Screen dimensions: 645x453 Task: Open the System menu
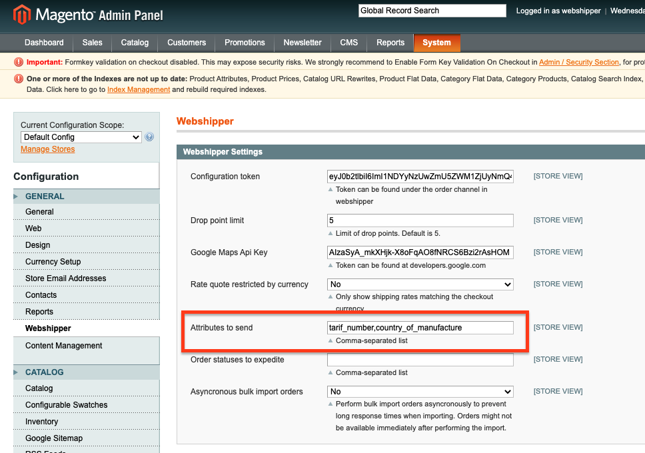point(436,43)
